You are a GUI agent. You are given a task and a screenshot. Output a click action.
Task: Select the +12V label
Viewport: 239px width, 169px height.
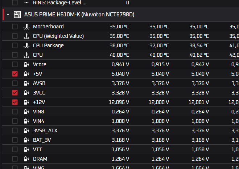pos(39,102)
